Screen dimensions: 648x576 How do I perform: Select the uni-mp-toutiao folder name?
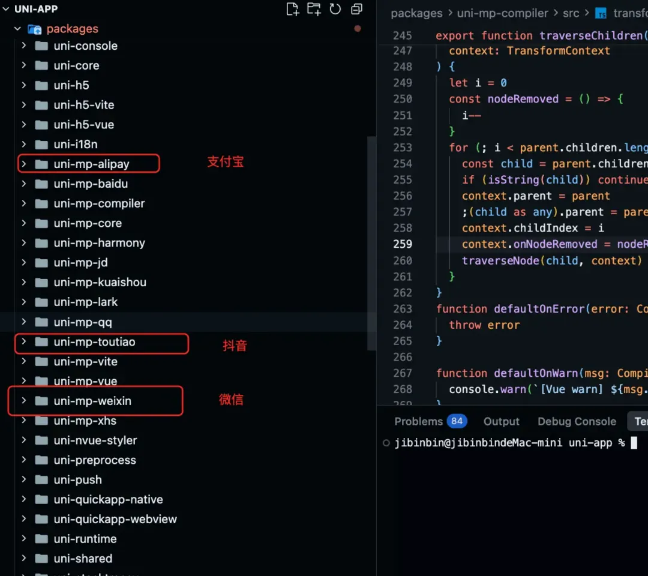[x=95, y=342]
